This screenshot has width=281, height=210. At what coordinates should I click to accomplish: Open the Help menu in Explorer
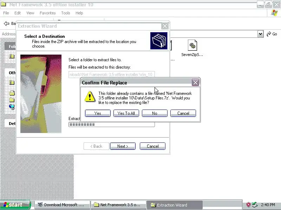pos(79,13)
